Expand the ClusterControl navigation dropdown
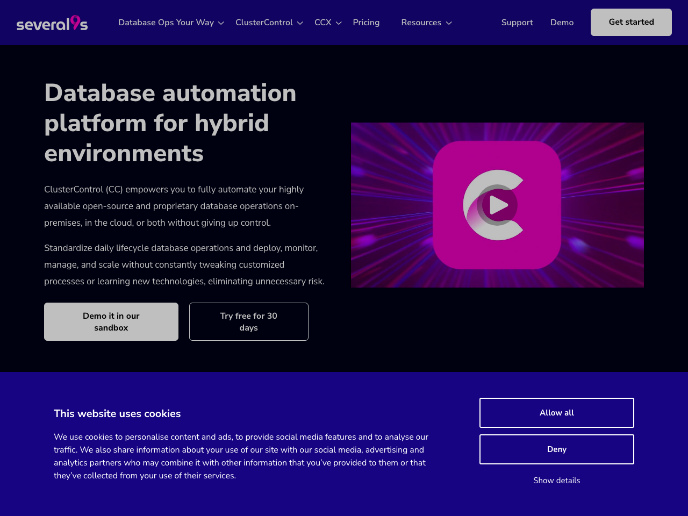Screen dimensions: 688x516 coord(264,22)
